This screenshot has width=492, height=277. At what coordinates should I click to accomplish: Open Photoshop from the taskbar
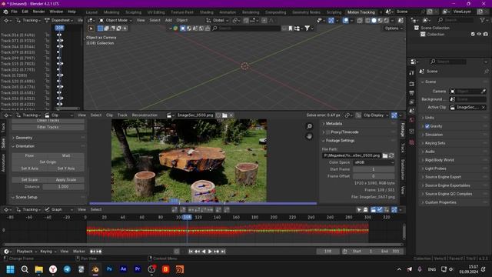109,269
